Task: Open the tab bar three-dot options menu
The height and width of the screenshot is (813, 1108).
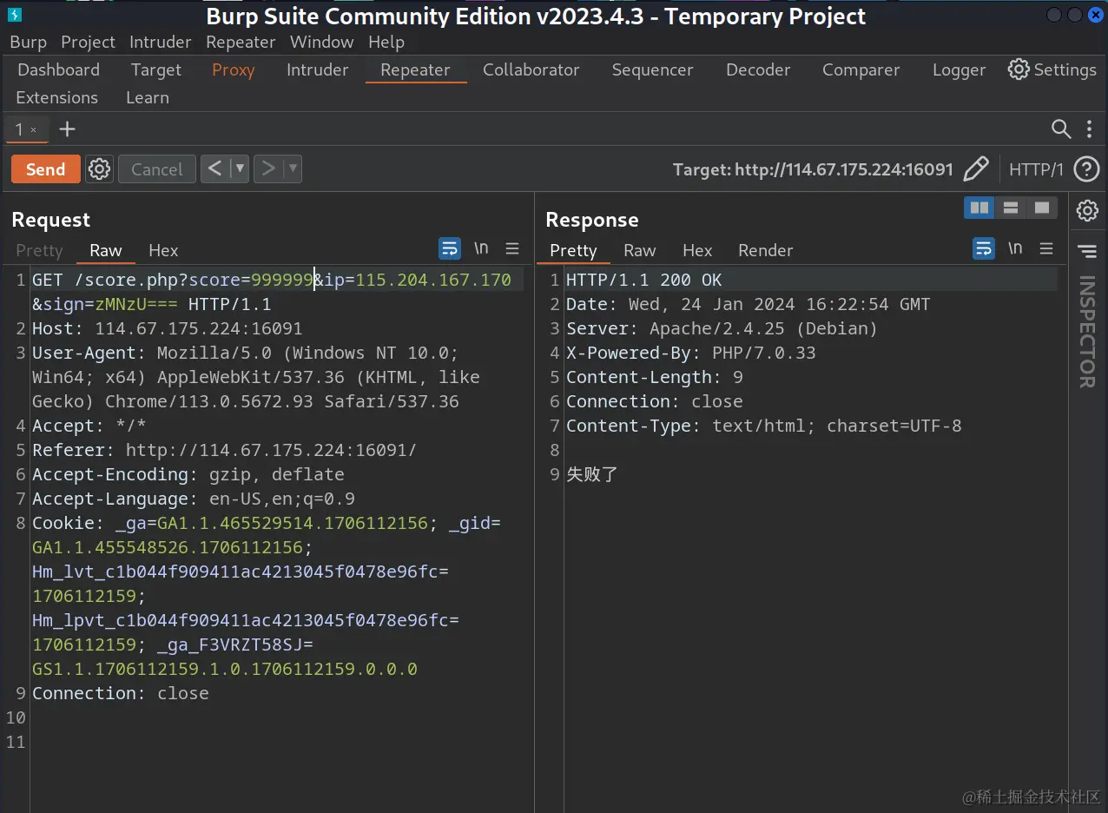Action: (1089, 129)
